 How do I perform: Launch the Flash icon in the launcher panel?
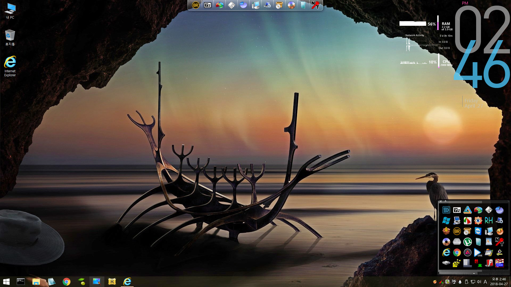click(489, 263)
